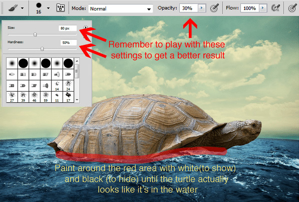Screen dimensions: 299x202
Task: Select the spatter brush numbered 24
Action: 68,86
